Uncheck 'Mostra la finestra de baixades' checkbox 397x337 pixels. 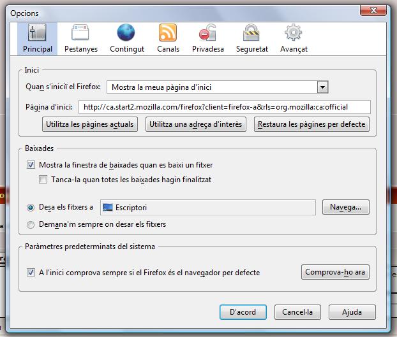31,164
